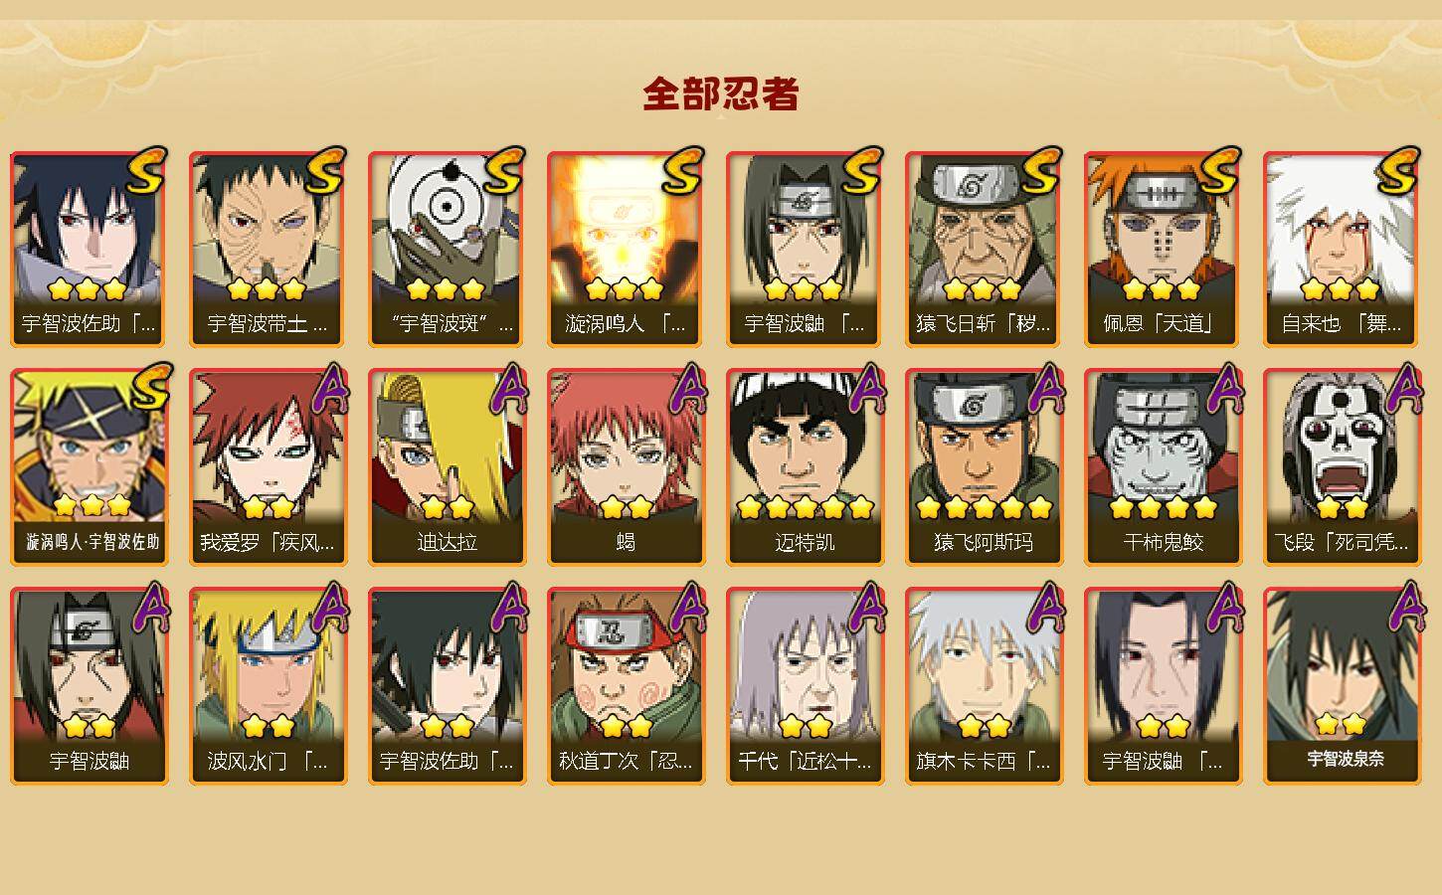The image size is (1442, 895).
Task: Select the 宇智波泉奈 ninja card
Action: point(1342,686)
